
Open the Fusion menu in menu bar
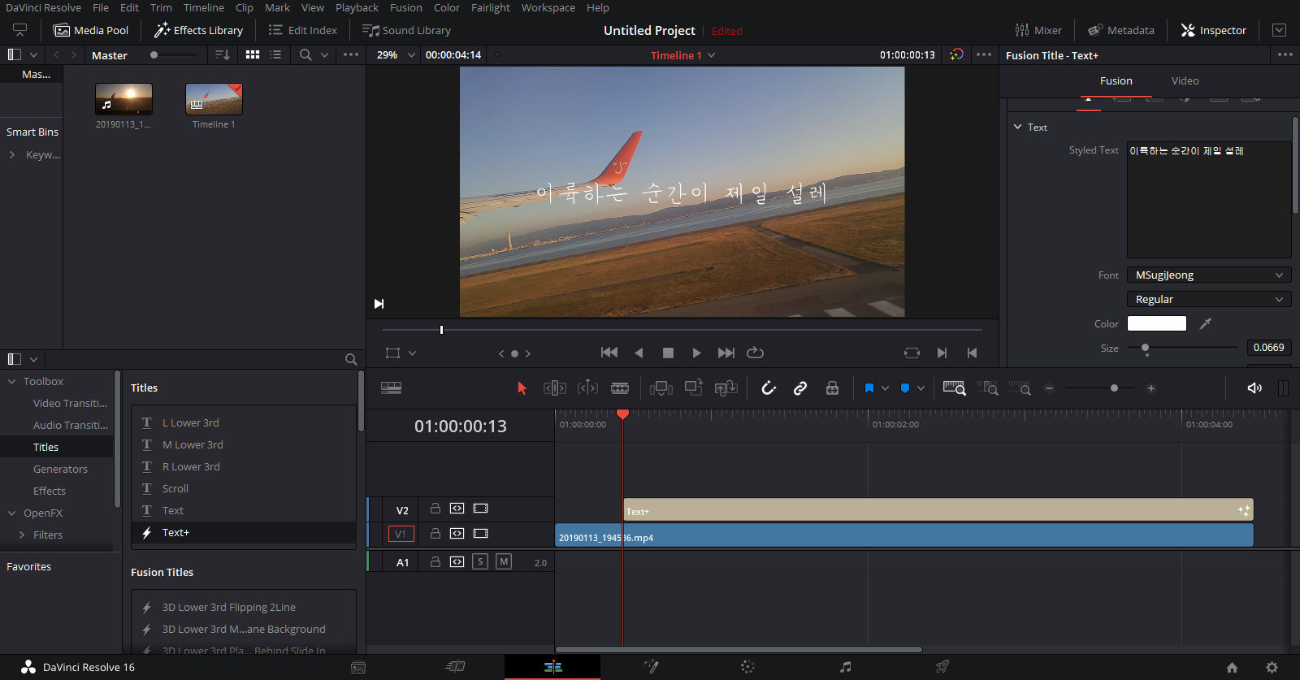405,7
